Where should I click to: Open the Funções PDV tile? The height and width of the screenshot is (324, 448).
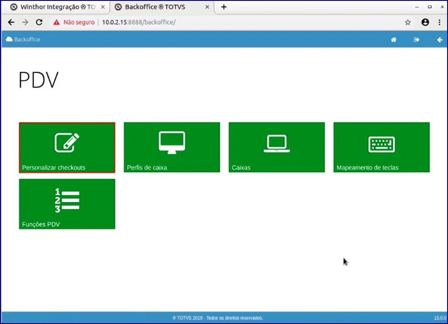[67, 204]
